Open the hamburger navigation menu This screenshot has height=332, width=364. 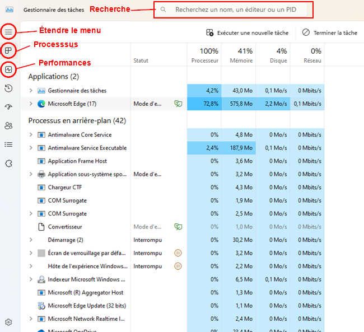click(8, 31)
